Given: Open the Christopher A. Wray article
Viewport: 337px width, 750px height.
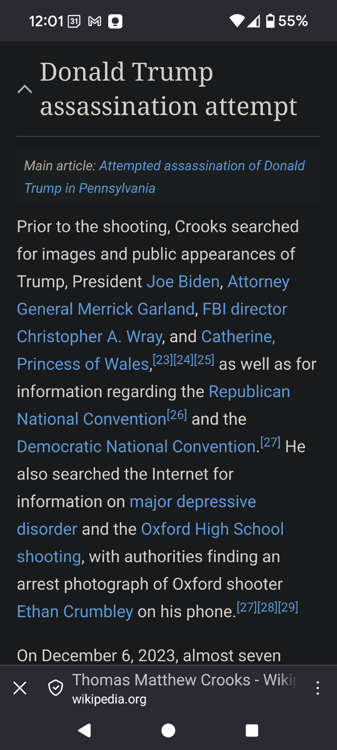Looking at the screenshot, I should click(x=89, y=337).
